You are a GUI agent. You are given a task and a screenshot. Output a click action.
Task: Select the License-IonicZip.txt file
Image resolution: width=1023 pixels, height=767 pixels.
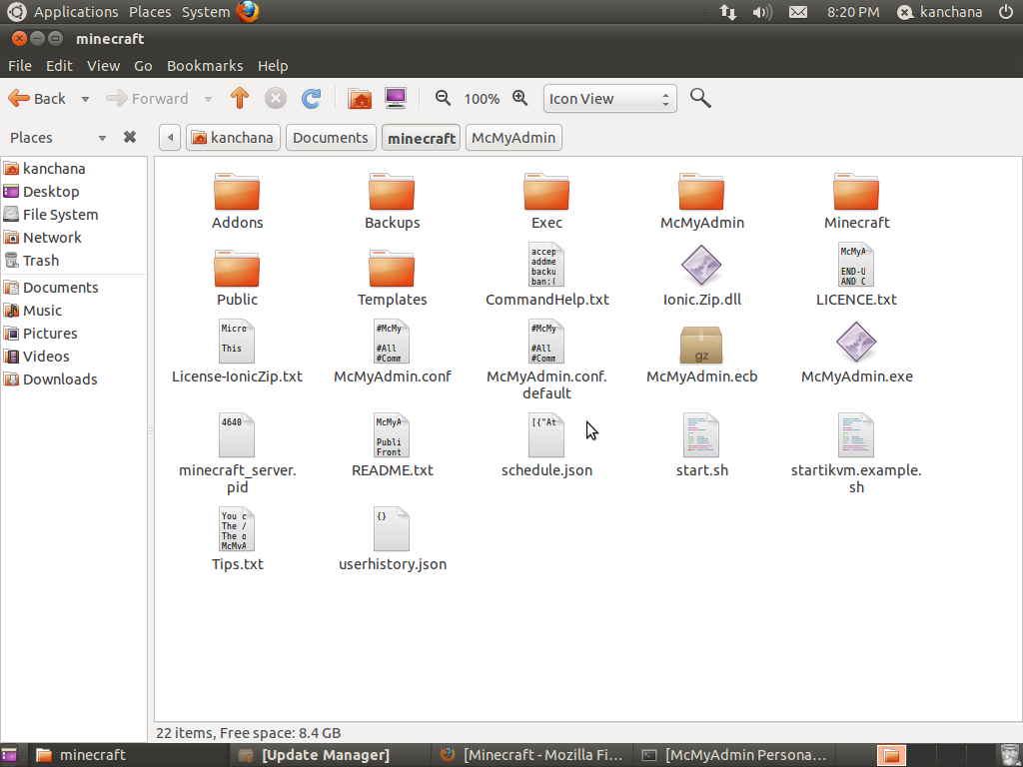[237, 352]
